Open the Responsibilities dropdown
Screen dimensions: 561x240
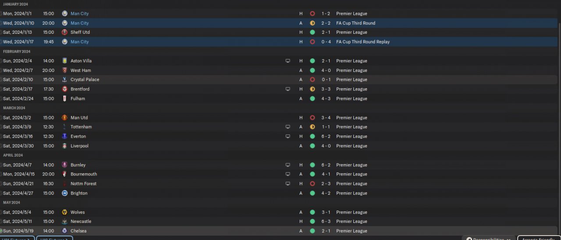click(x=489, y=239)
